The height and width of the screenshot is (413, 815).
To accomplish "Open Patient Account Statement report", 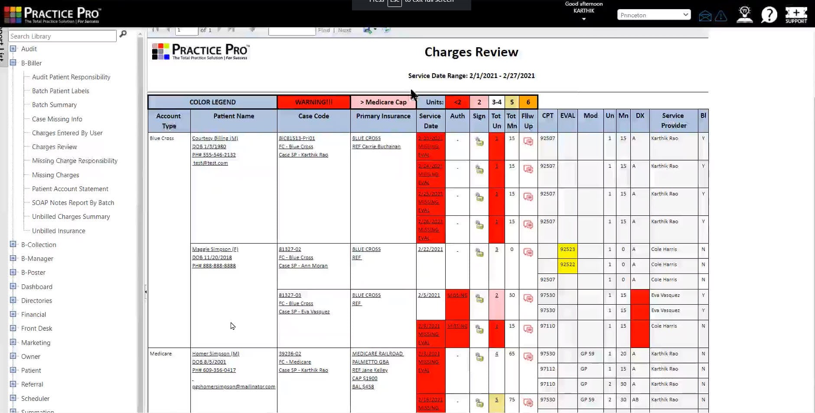I will 70,189.
